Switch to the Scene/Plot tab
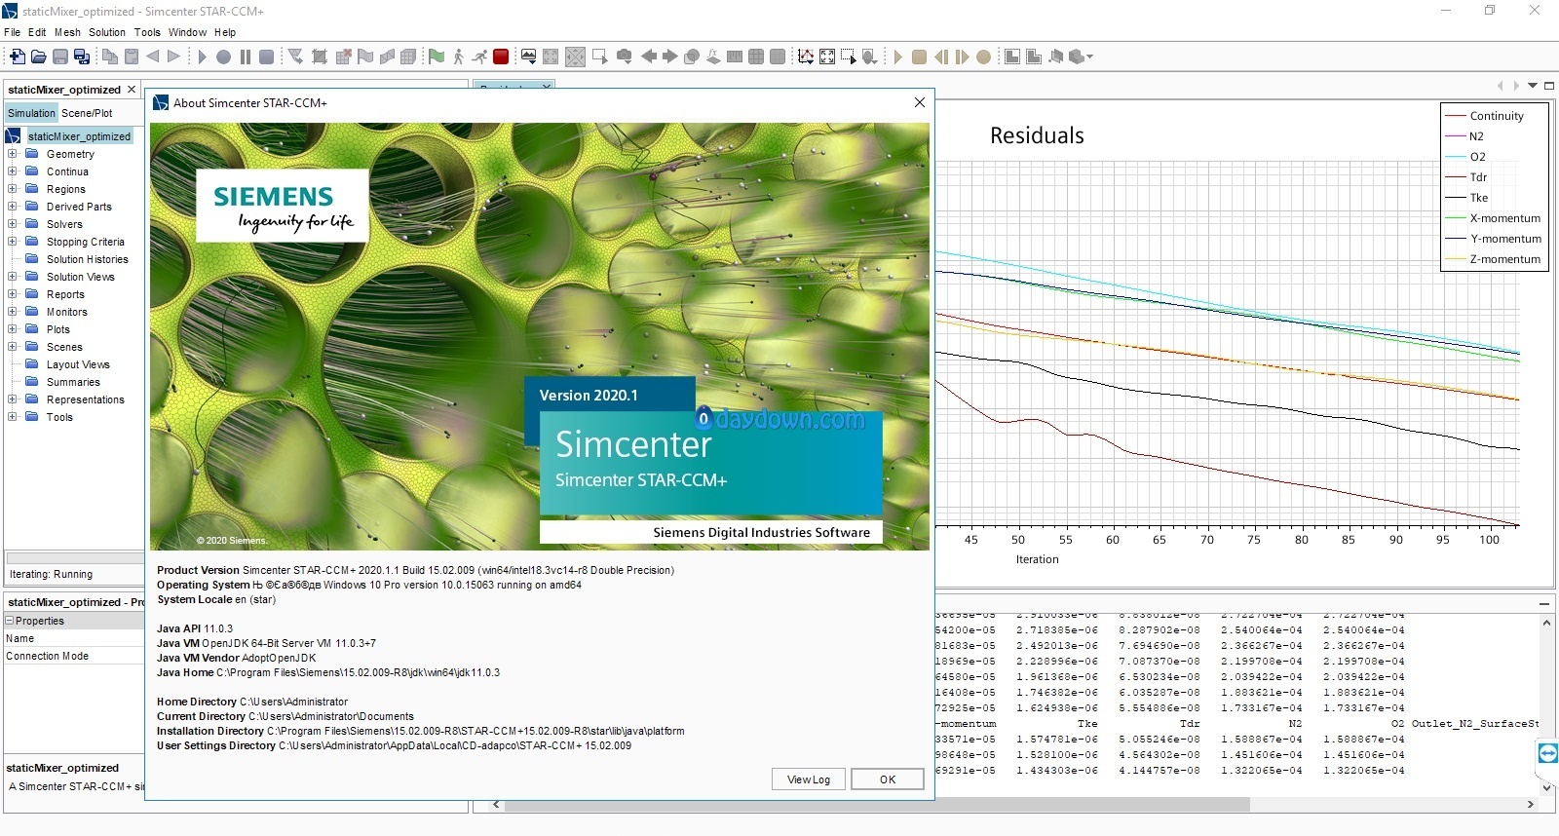The height and width of the screenshot is (836, 1559). click(87, 113)
